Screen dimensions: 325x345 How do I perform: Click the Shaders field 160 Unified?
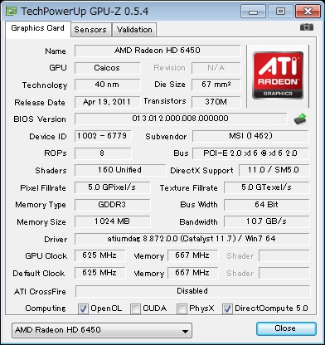120,170
